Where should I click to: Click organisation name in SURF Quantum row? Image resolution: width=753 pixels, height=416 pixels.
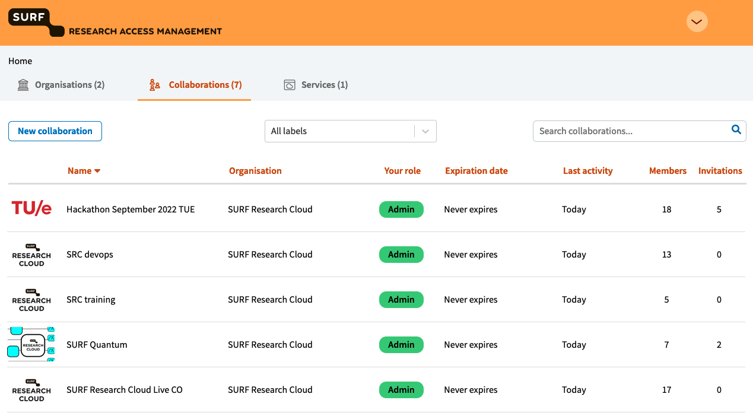[x=270, y=345]
